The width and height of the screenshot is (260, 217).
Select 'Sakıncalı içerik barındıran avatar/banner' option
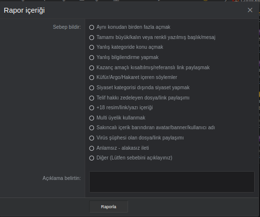(x=92, y=128)
